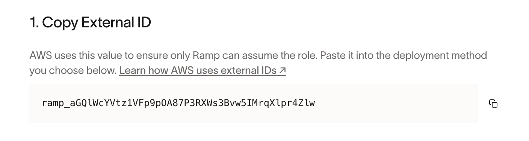Copy the external ID using the copy icon
This screenshot has width=529, height=141.
point(493,103)
